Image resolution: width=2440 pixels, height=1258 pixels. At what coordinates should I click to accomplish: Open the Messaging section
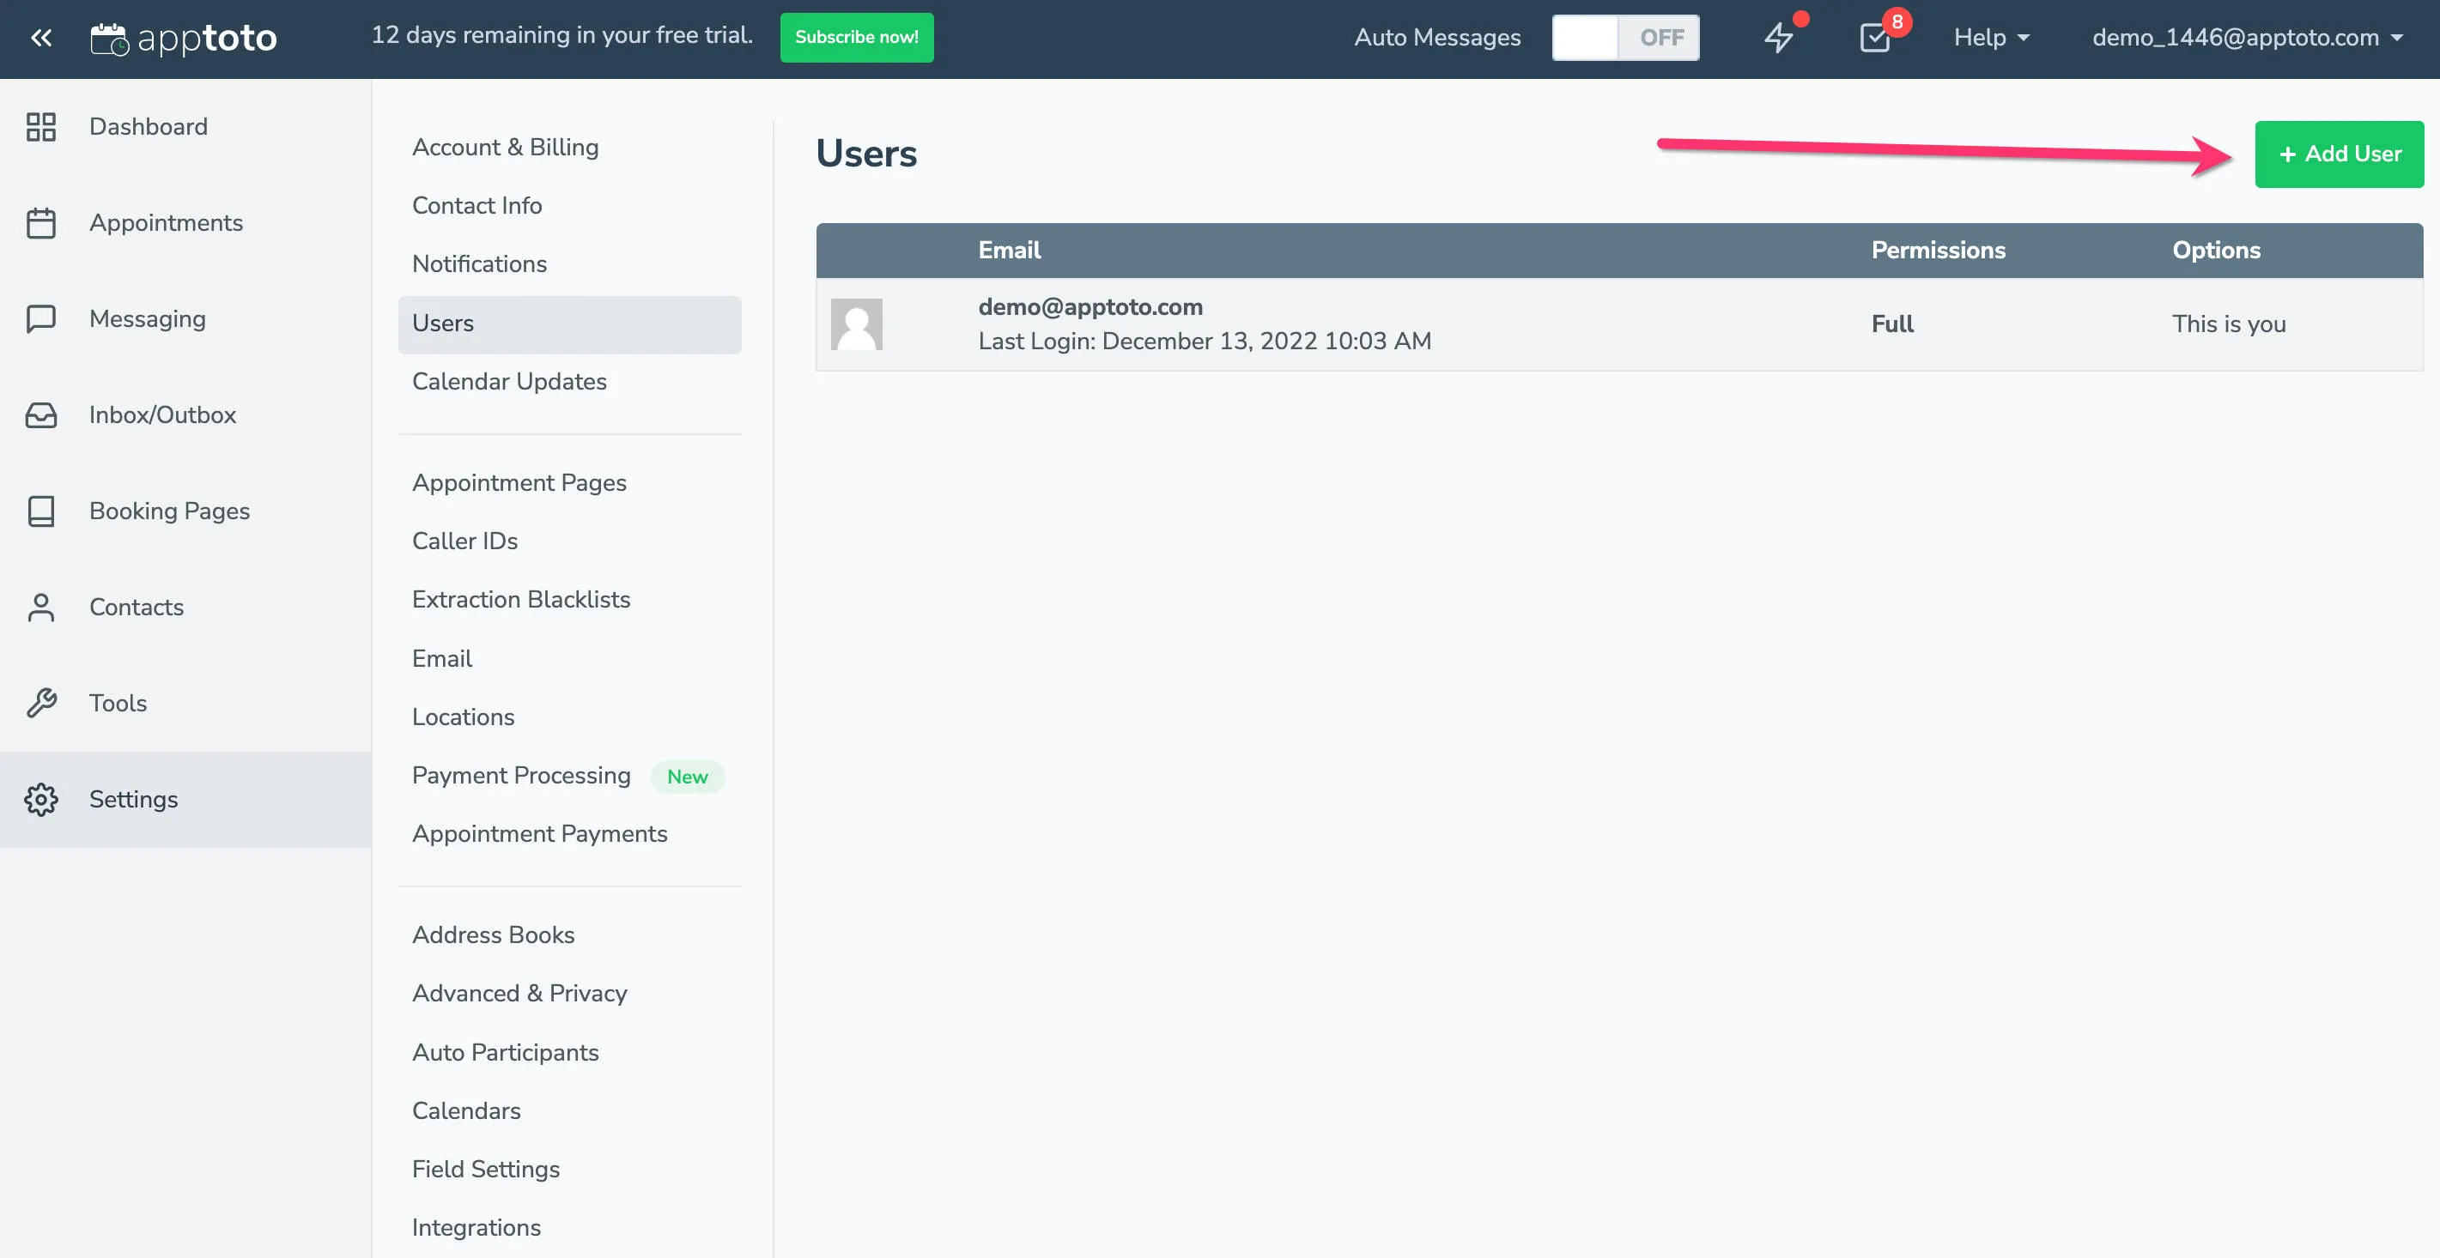click(x=147, y=319)
